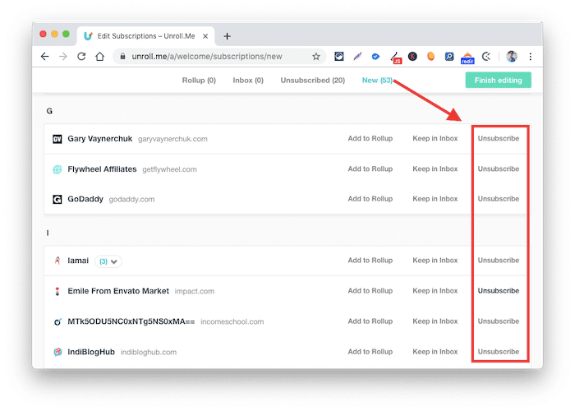Go back with the browser back arrow
575x411 pixels.
(x=44, y=57)
